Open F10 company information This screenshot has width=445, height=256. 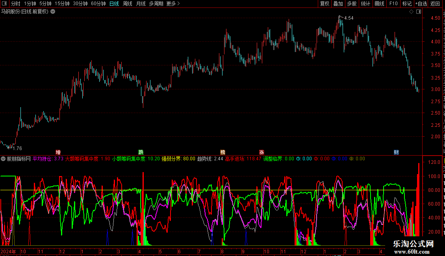click(x=393, y=4)
